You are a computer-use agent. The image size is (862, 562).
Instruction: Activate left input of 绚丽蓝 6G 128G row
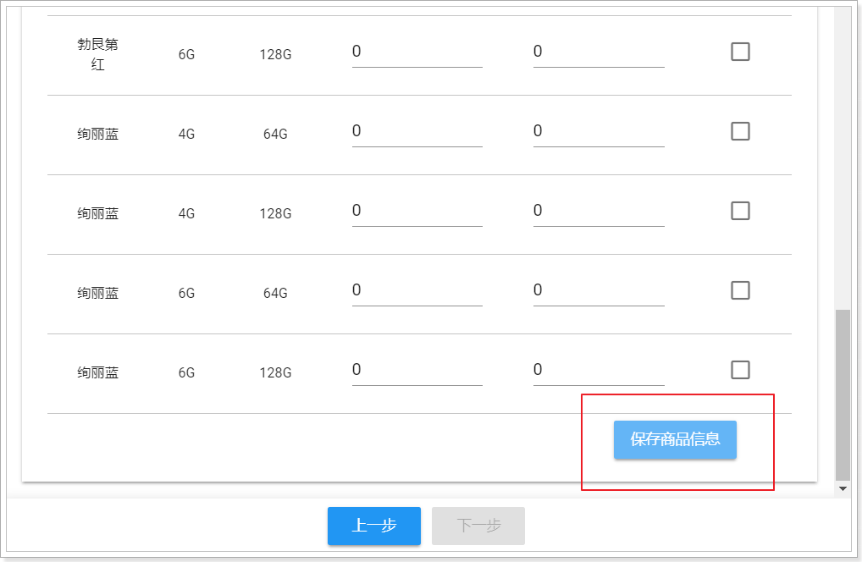[x=417, y=371]
